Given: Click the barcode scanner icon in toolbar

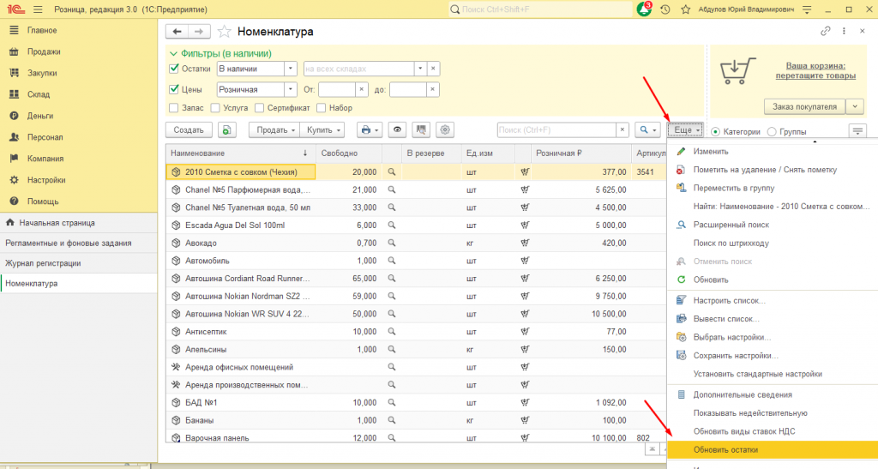Looking at the screenshot, I should coord(421,129).
